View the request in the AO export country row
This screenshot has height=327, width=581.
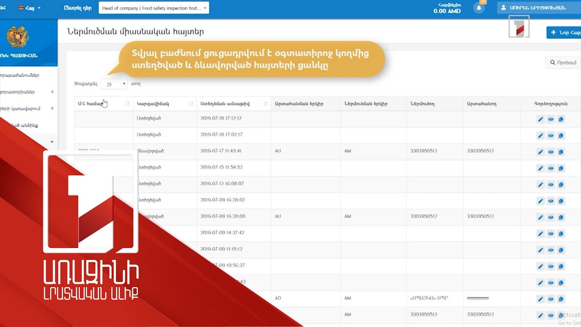pyautogui.click(x=551, y=299)
